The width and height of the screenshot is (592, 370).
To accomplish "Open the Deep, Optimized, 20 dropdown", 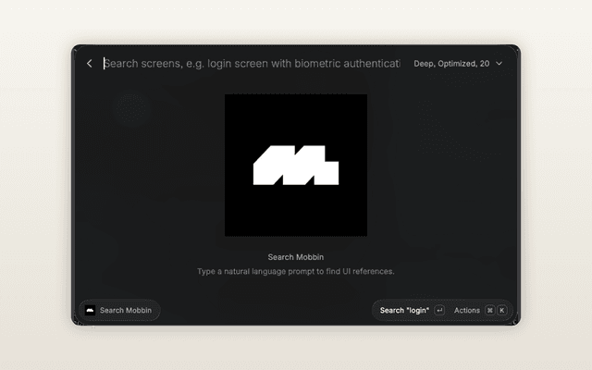I will [458, 64].
